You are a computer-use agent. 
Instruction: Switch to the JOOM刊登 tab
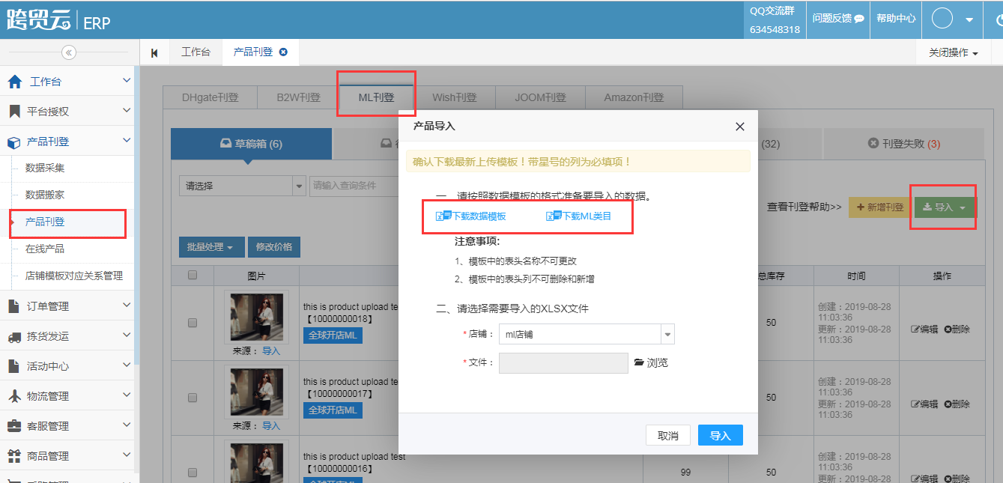[540, 97]
